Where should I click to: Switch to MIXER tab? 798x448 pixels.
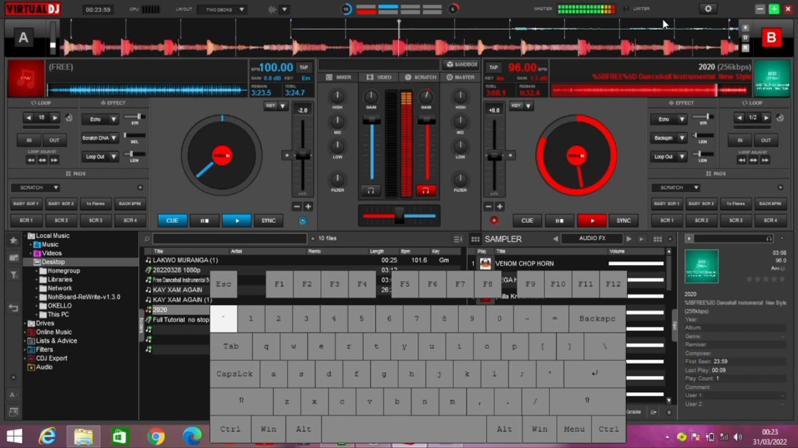pyautogui.click(x=339, y=77)
